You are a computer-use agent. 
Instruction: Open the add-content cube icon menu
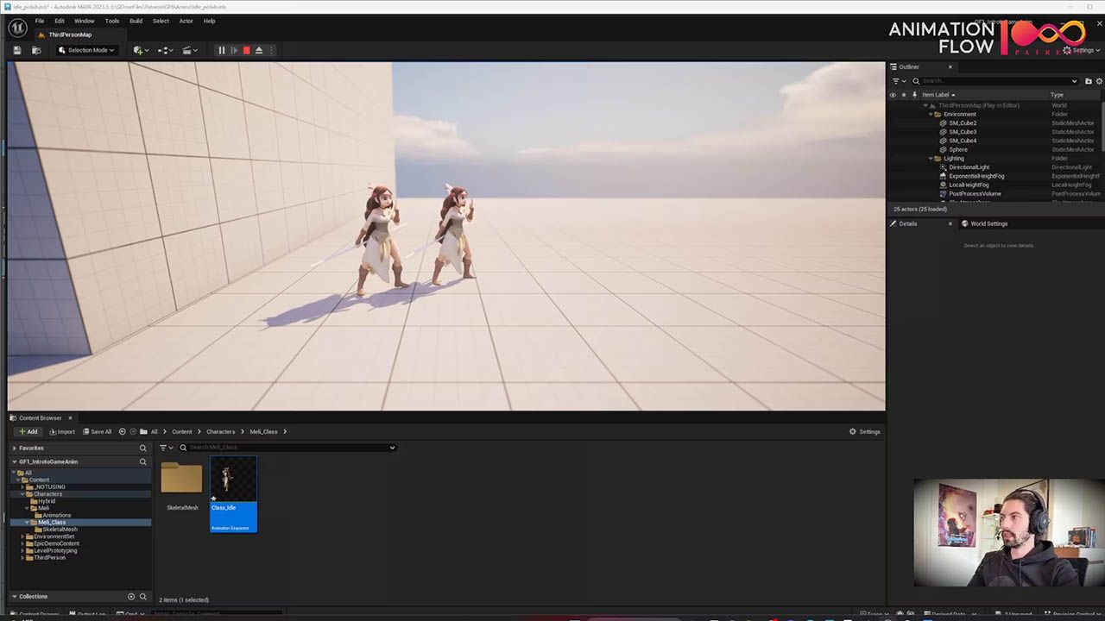[139, 50]
